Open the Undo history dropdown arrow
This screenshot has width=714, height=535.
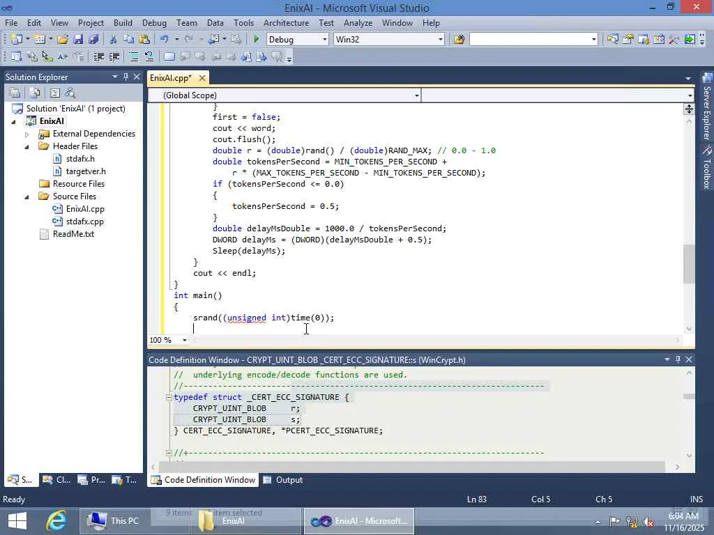coord(176,39)
